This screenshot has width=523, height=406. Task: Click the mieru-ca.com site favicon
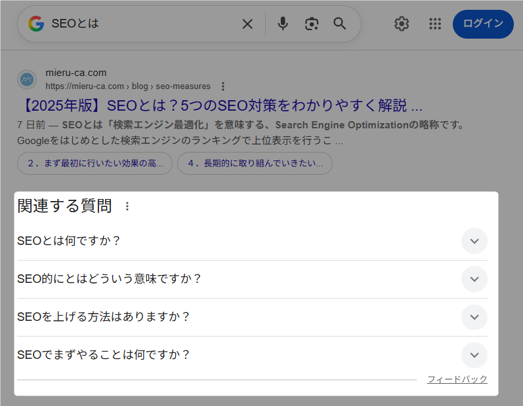pyautogui.click(x=27, y=79)
